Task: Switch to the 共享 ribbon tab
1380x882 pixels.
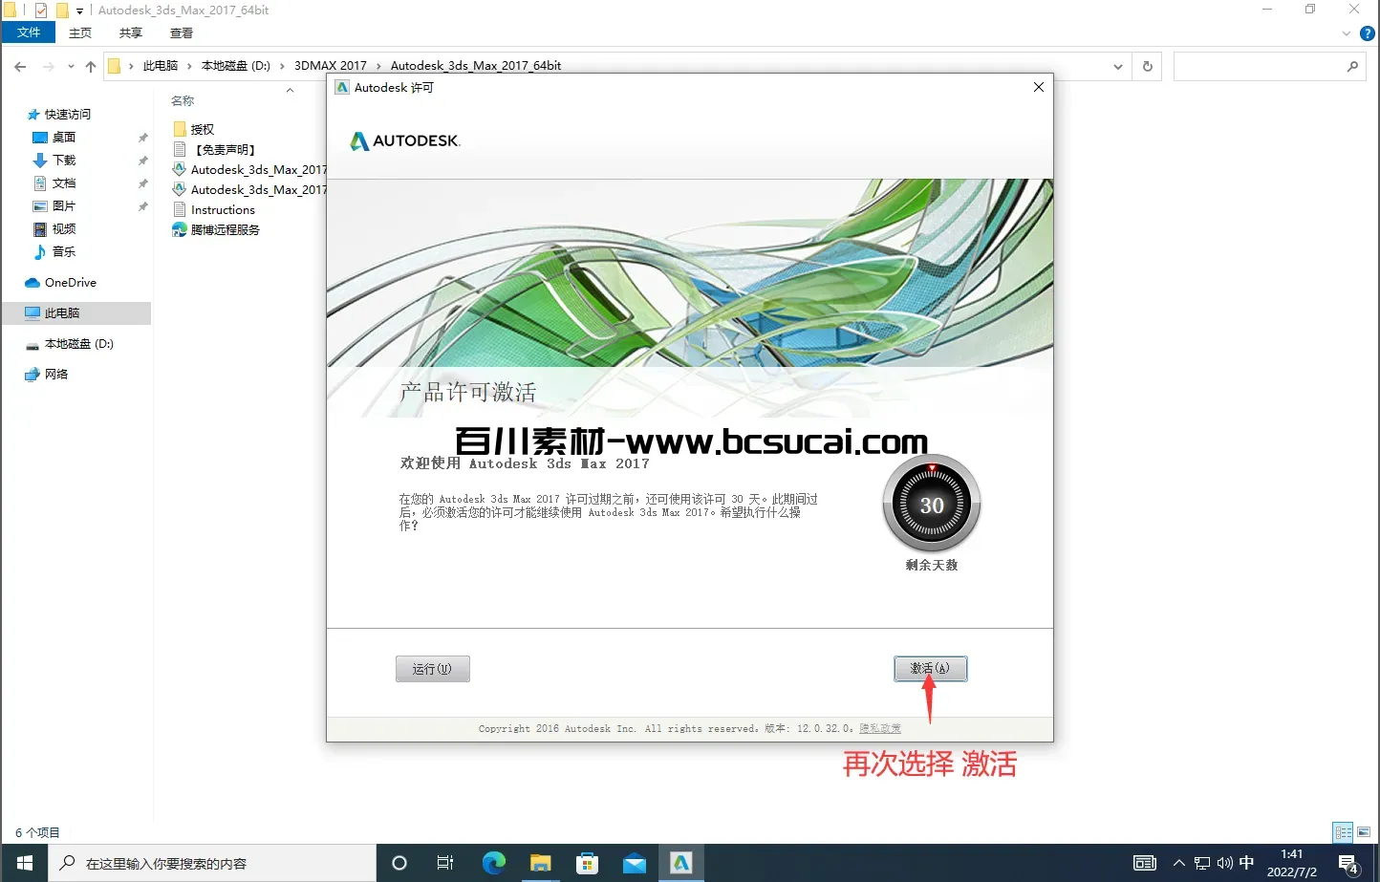Action: 131,32
